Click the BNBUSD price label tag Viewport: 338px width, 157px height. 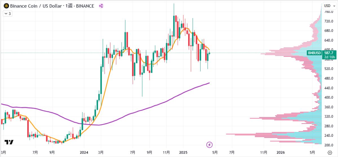coord(315,53)
